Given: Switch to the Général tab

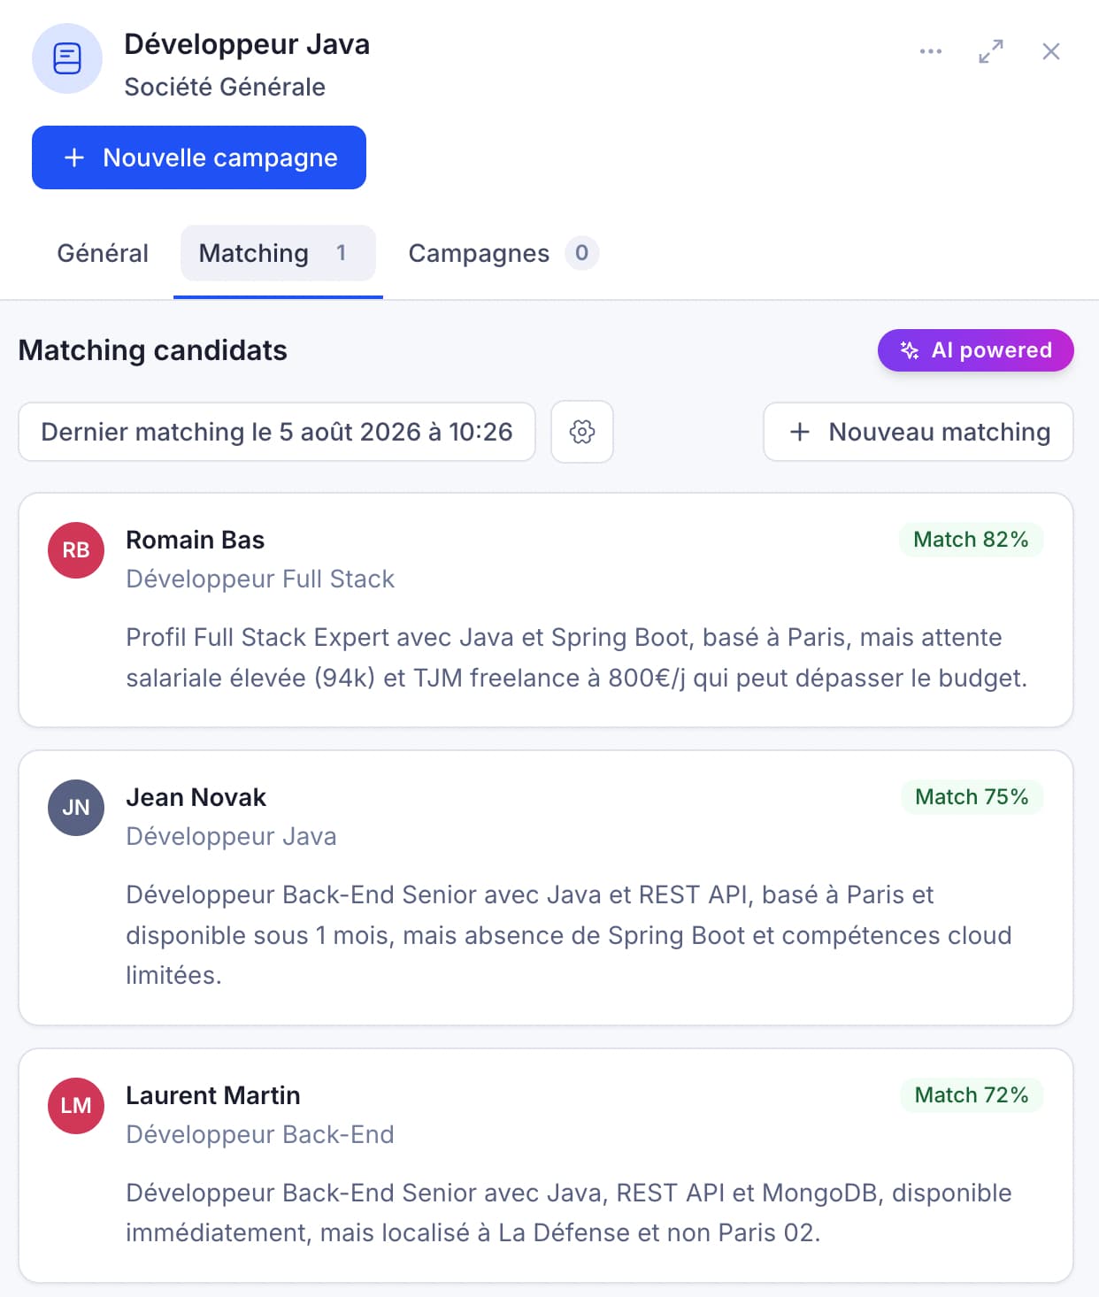Looking at the screenshot, I should tap(103, 253).
